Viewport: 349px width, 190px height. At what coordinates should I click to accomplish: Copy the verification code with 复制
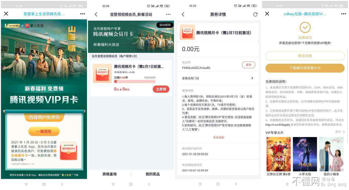248,65
